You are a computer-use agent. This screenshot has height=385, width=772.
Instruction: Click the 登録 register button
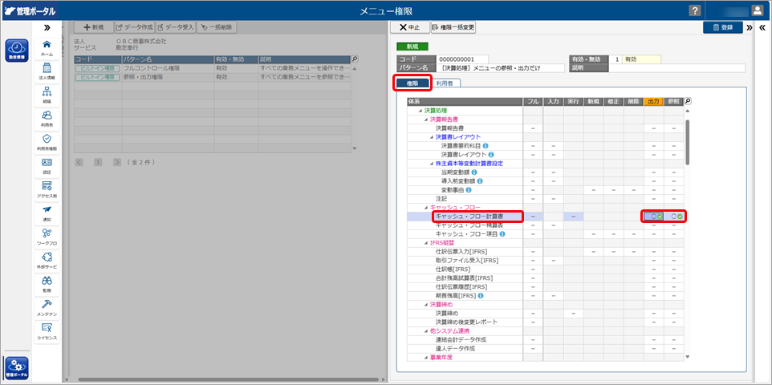(x=723, y=27)
